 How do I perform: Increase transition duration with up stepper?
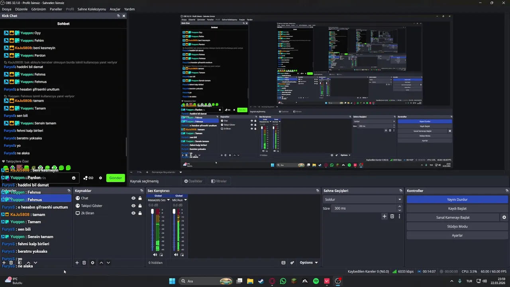point(400,206)
